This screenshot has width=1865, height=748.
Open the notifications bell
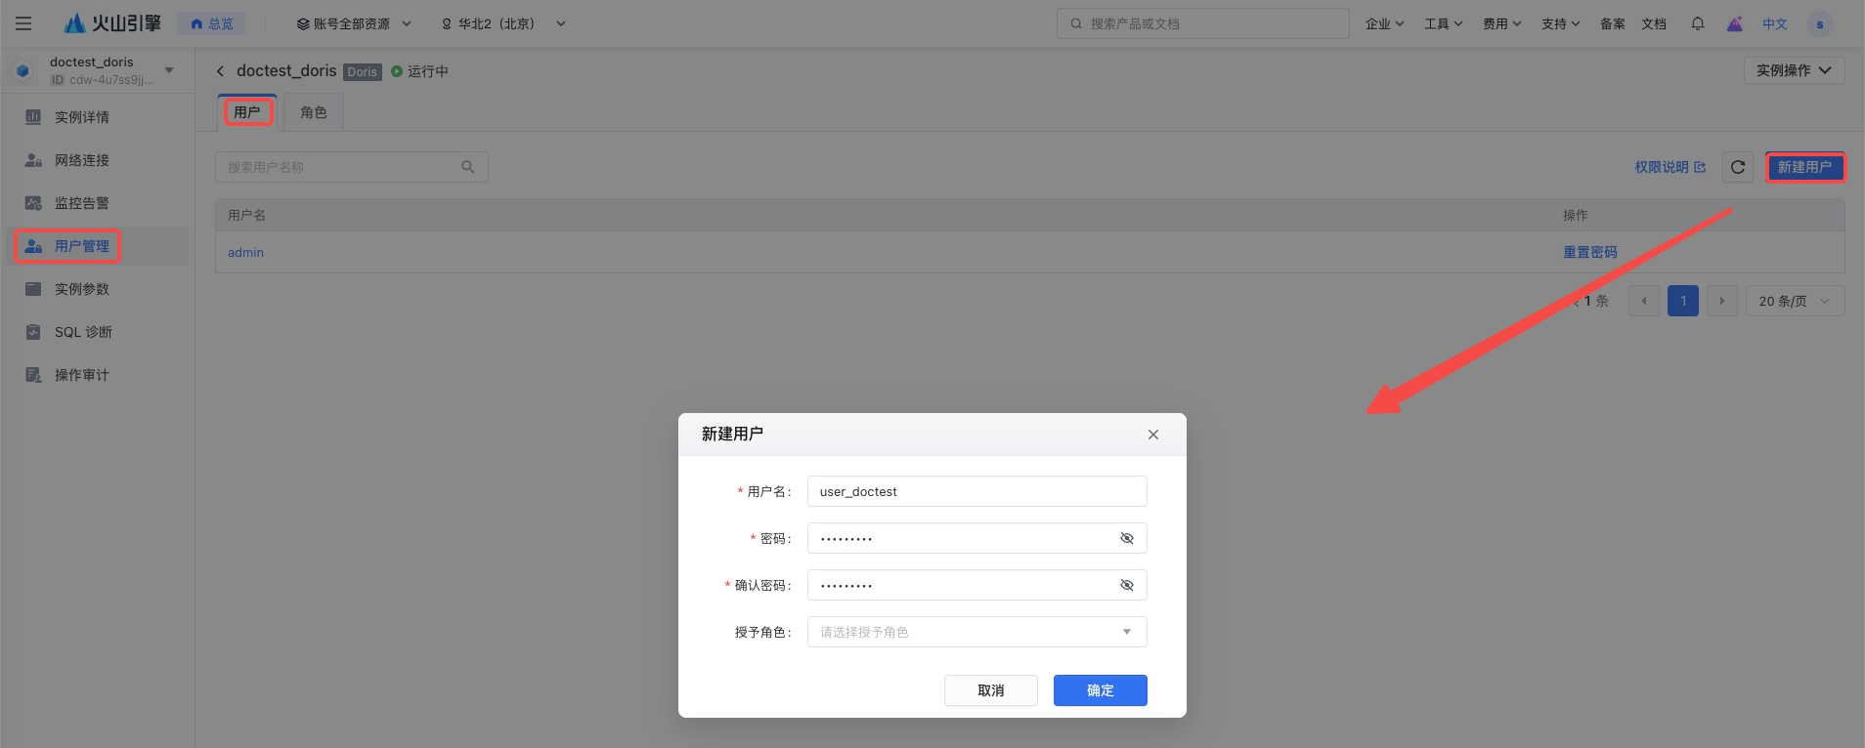coord(1698,23)
